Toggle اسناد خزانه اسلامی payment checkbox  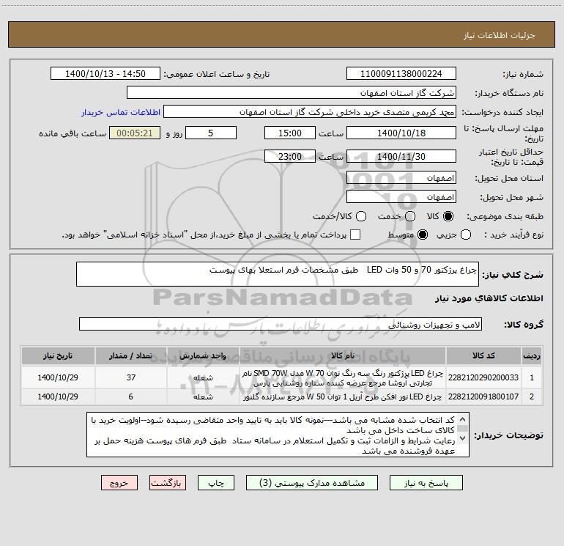(x=355, y=235)
